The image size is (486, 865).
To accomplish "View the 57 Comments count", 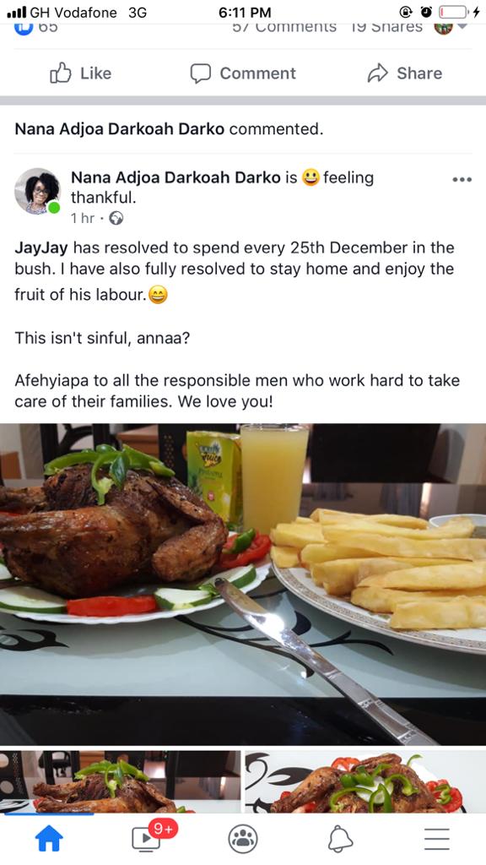I will pos(284,28).
